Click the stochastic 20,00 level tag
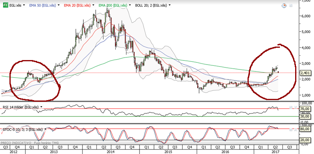Image resolution: width=314 pixels, height=154 pixels. point(306,140)
